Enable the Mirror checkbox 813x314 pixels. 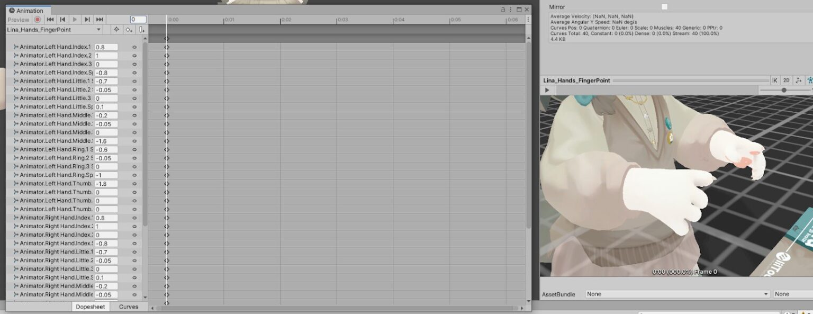tap(664, 7)
